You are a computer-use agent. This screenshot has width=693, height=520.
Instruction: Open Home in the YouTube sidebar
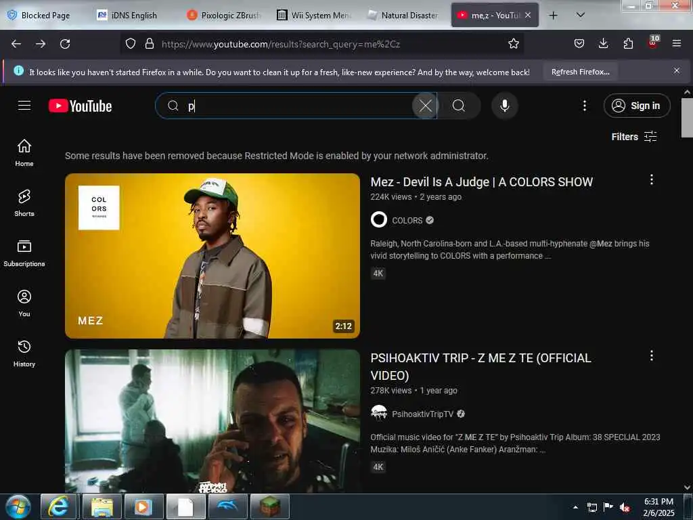pyautogui.click(x=24, y=153)
